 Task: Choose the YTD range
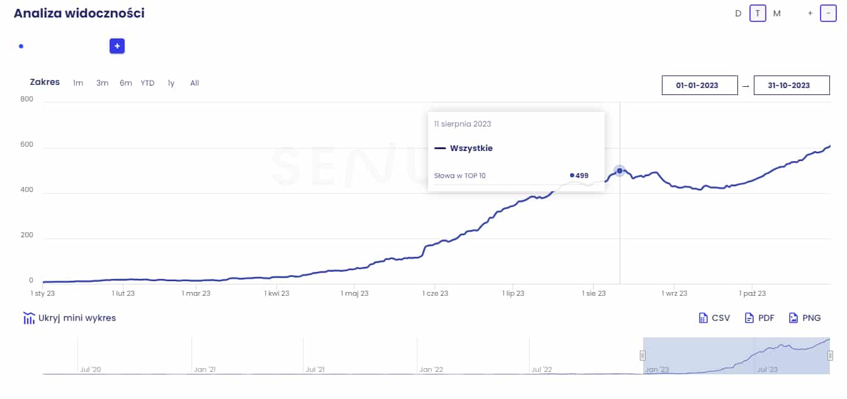tap(147, 83)
